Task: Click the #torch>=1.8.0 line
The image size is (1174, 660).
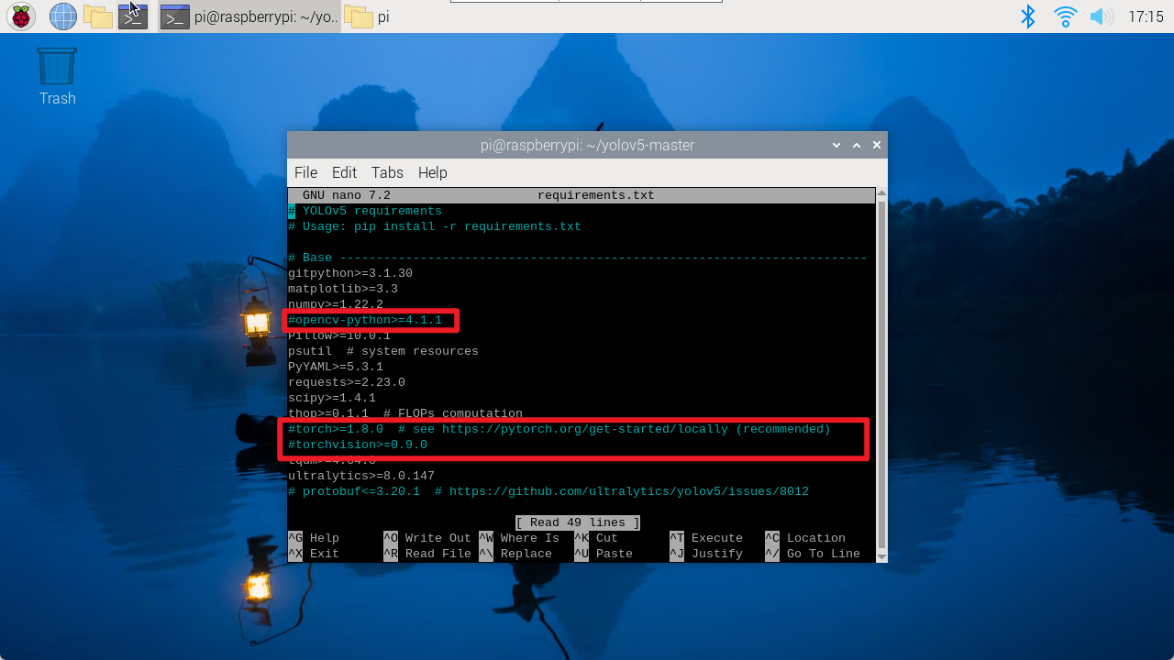Action: [559, 429]
